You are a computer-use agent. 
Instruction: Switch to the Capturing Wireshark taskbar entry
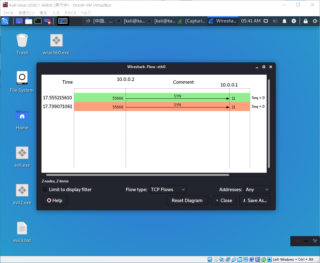(x=192, y=21)
